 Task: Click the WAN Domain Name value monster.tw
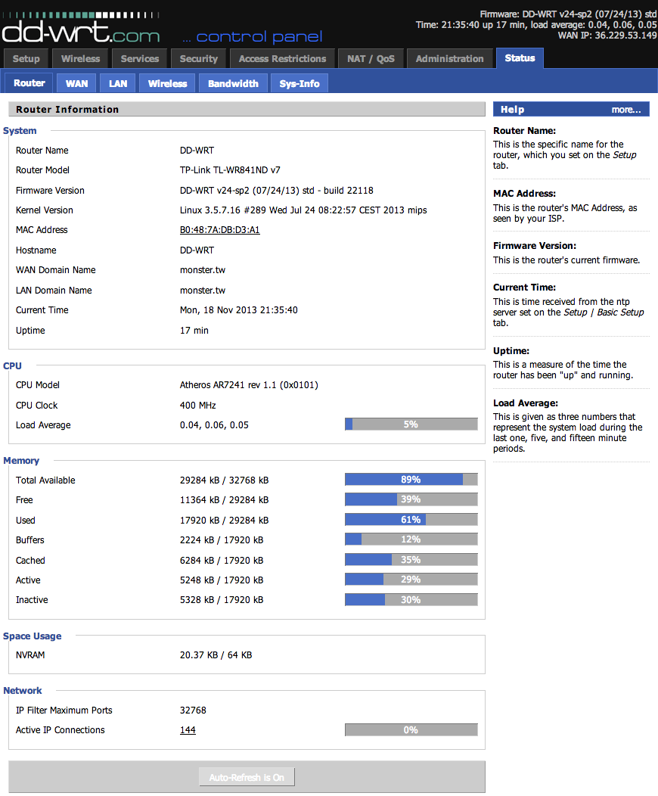coord(203,270)
